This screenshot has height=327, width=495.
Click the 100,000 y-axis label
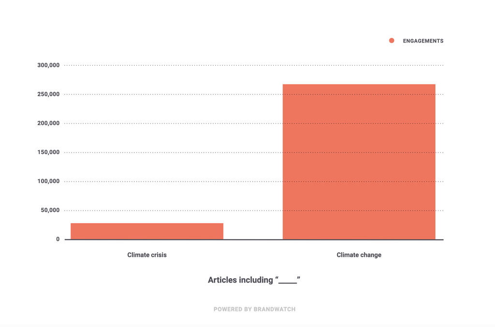coord(48,181)
